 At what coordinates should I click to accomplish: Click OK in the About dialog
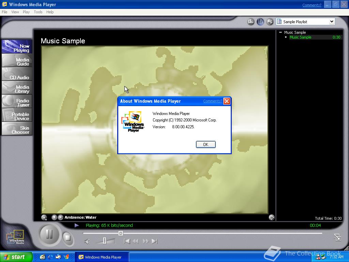tap(206, 144)
